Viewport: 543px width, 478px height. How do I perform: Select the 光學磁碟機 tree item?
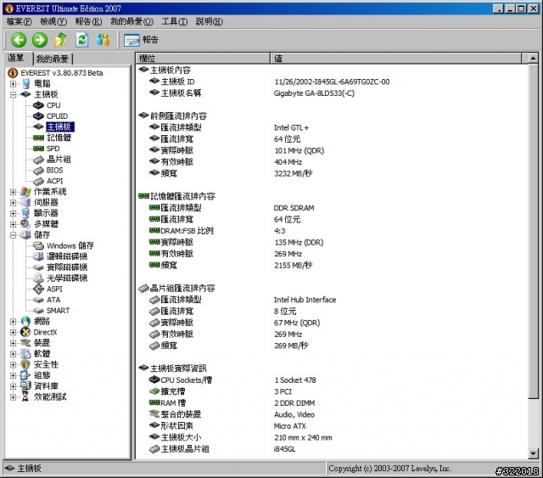tap(67, 278)
